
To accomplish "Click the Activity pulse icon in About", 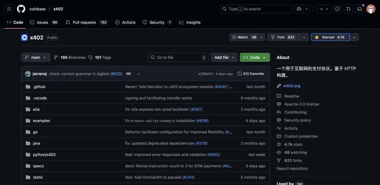I will [279, 128].
